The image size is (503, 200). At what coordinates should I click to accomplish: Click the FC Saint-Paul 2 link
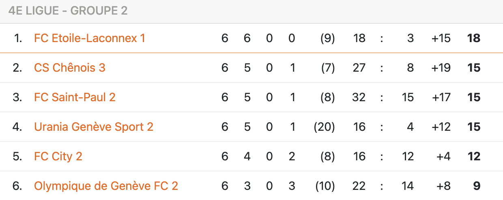(75, 97)
